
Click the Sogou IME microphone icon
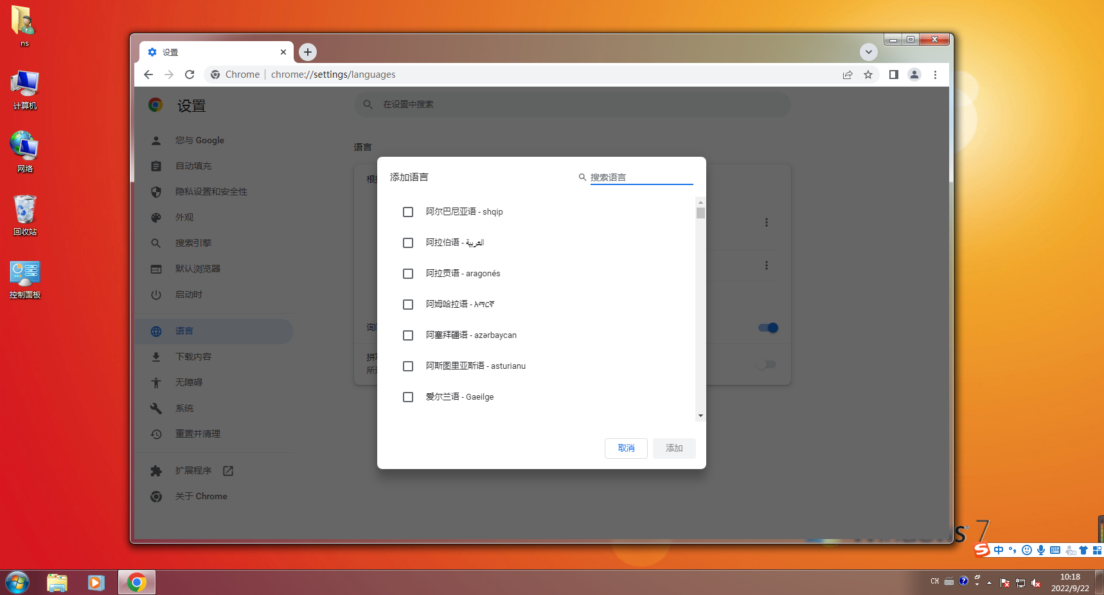[1040, 550]
